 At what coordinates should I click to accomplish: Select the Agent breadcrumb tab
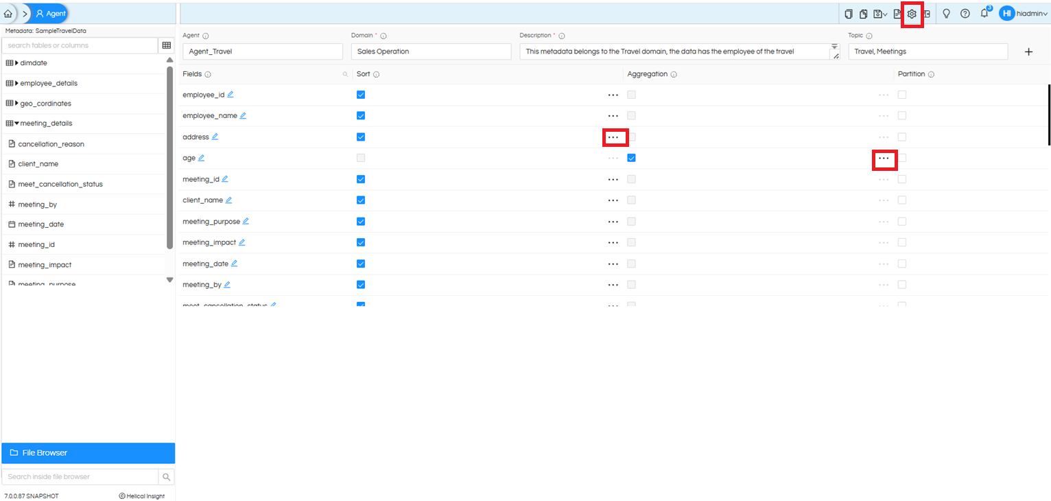pos(50,14)
